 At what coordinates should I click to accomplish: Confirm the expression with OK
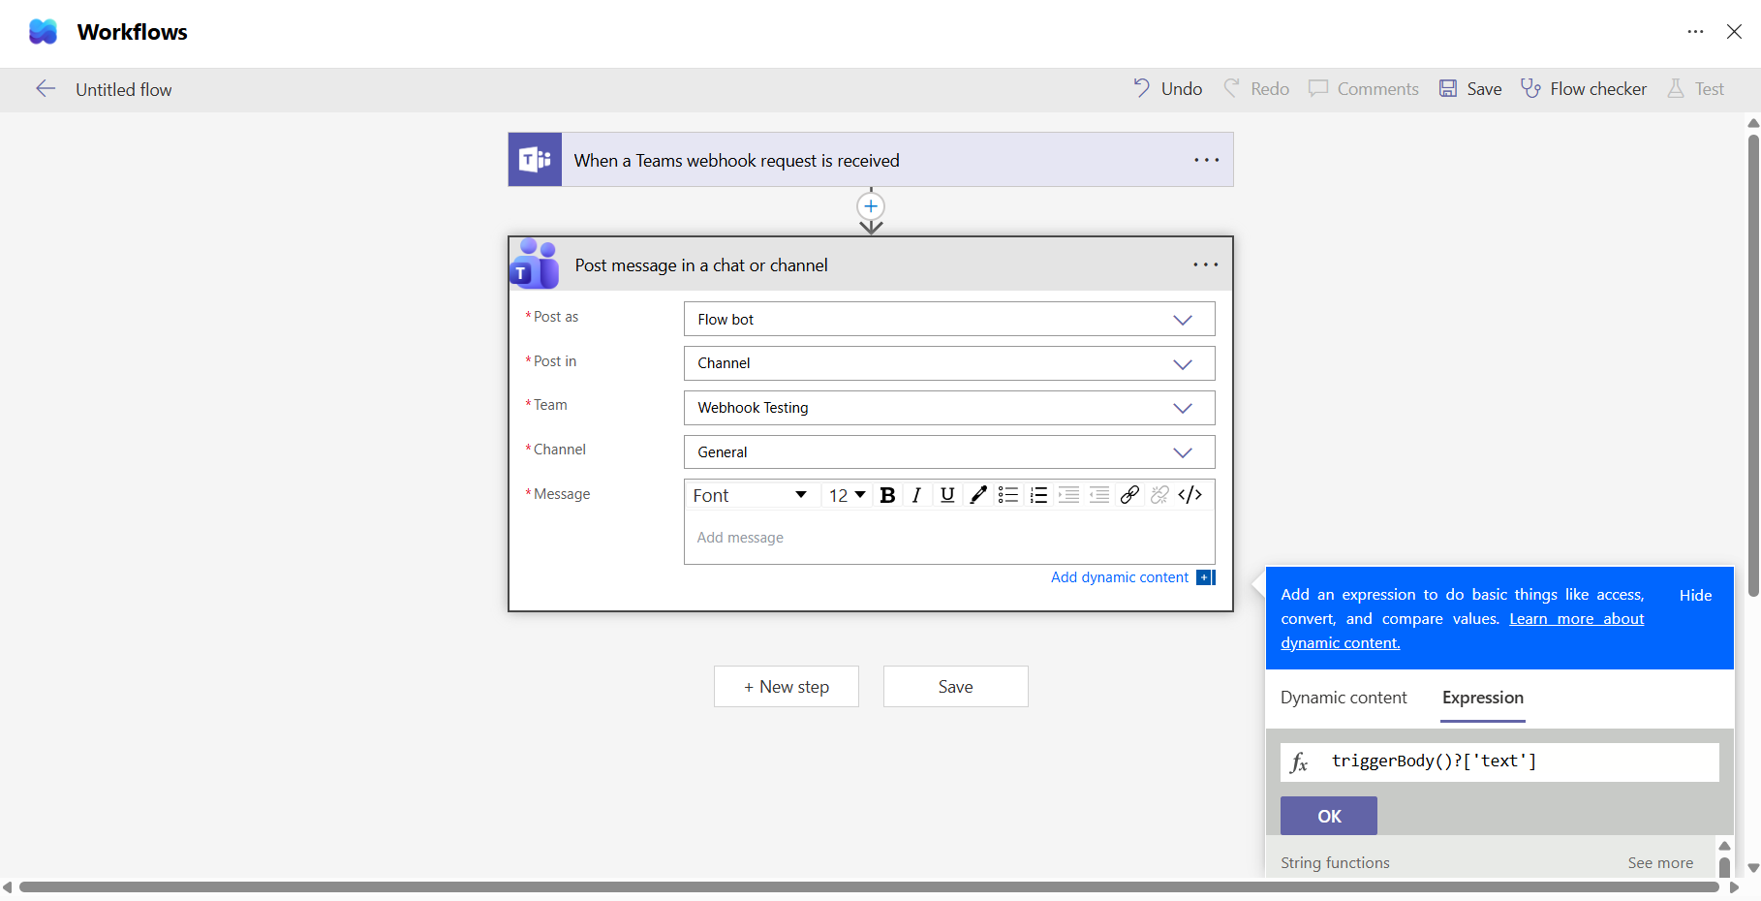click(1329, 817)
